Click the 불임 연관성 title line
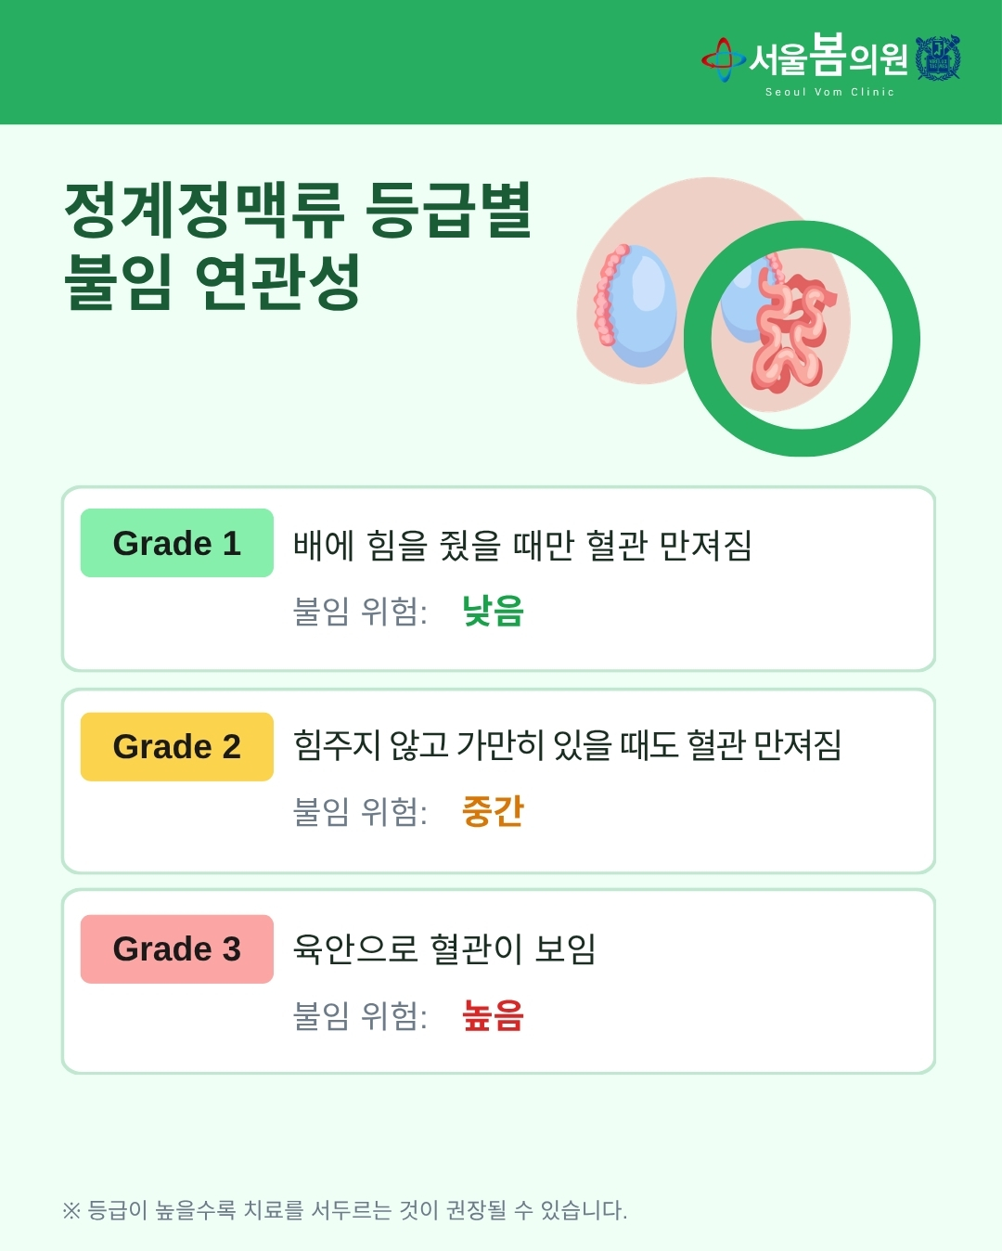Viewport: 1002px width, 1251px height. click(x=212, y=281)
